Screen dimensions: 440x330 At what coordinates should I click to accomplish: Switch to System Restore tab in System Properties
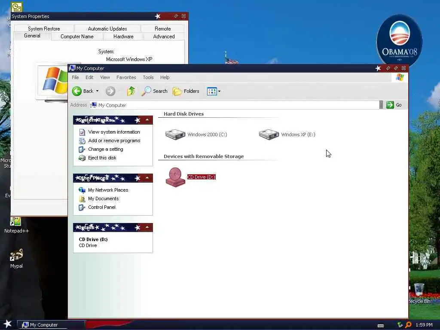click(44, 29)
